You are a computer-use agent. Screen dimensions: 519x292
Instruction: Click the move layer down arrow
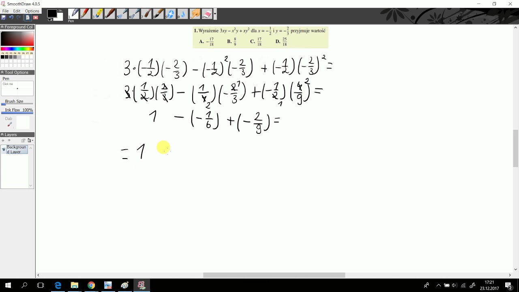coord(9,141)
